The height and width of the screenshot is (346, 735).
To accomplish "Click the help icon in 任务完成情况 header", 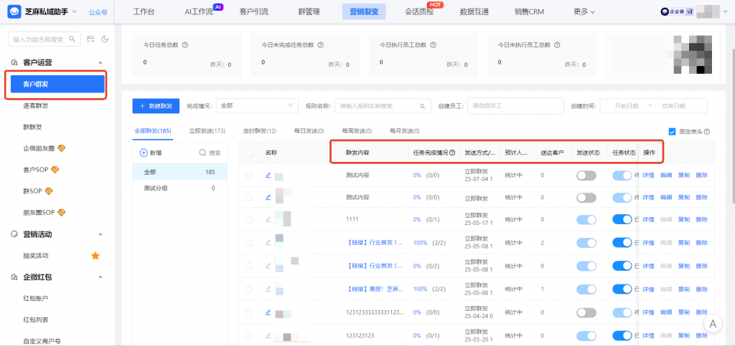I will pyautogui.click(x=452, y=153).
